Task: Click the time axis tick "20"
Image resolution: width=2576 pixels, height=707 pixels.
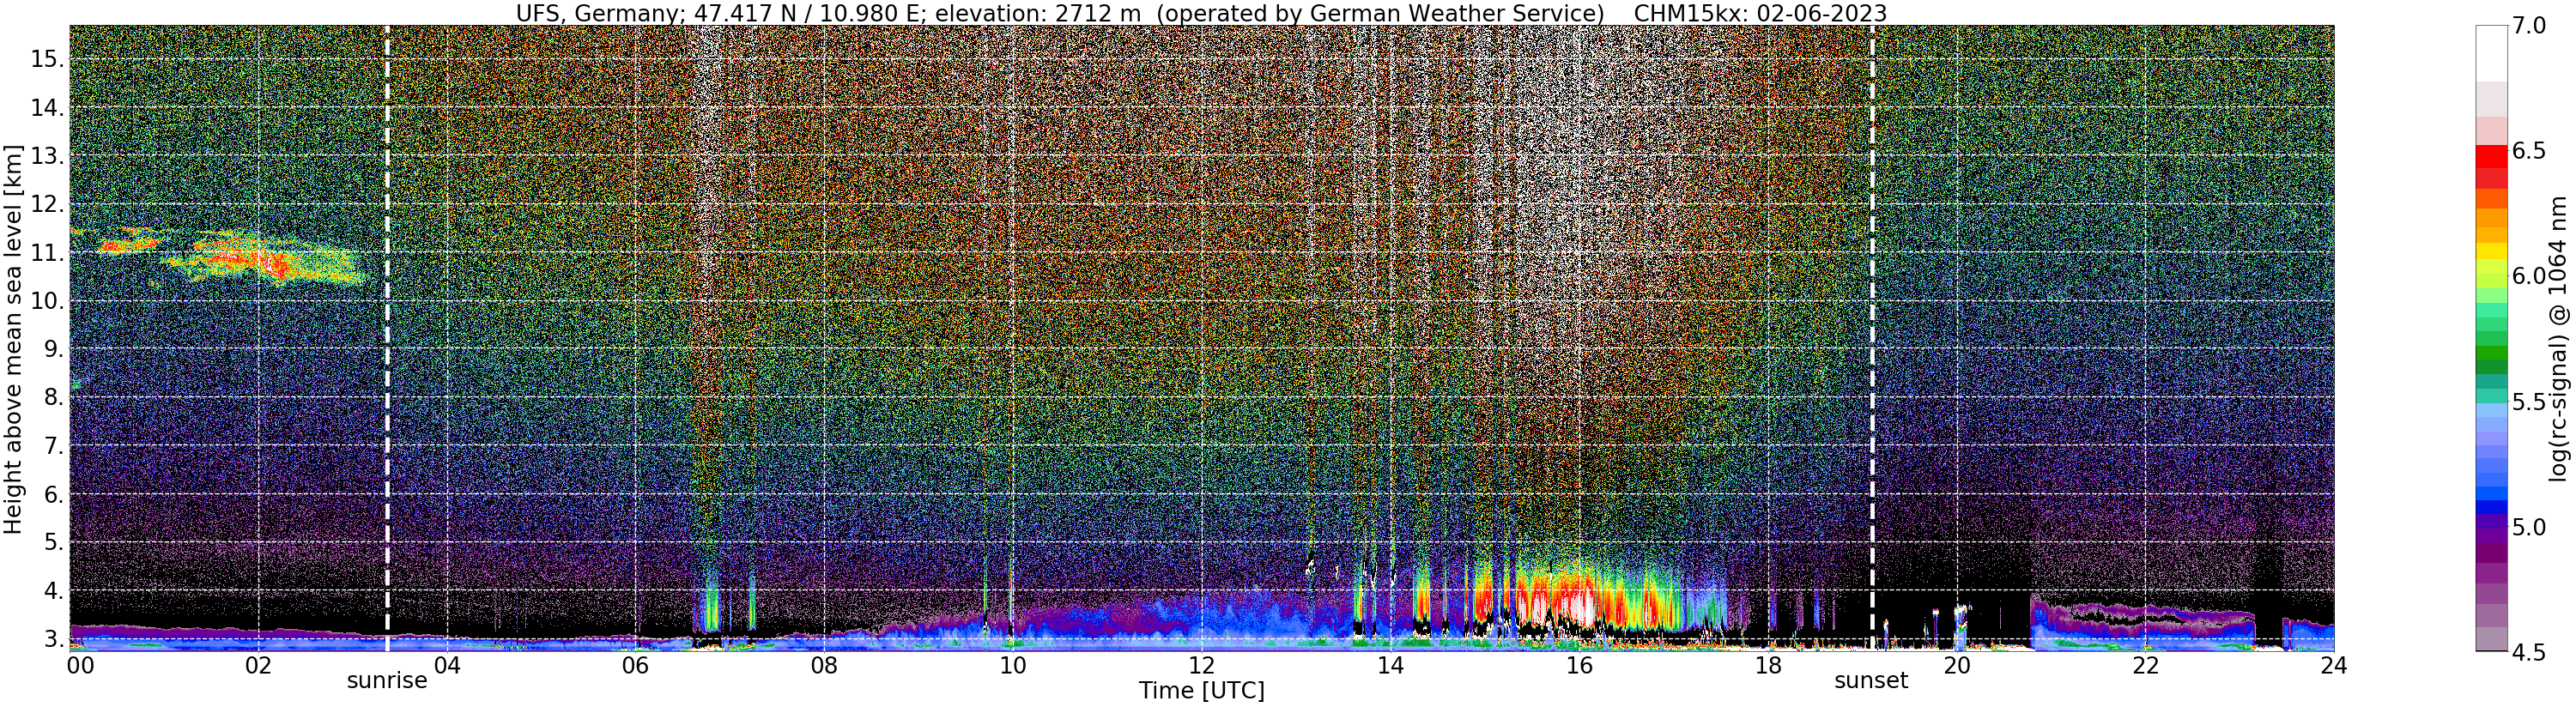Action: pyautogui.click(x=1957, y=665)
